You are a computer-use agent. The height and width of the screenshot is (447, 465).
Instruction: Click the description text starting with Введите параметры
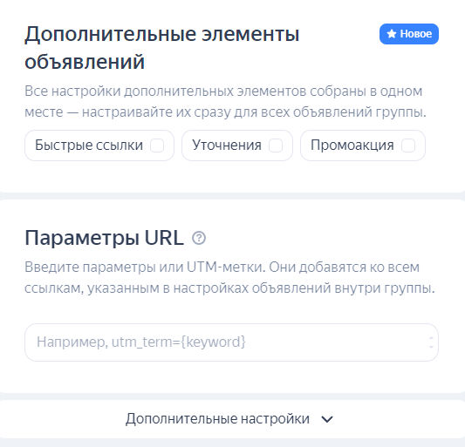(x=229, y=278)
